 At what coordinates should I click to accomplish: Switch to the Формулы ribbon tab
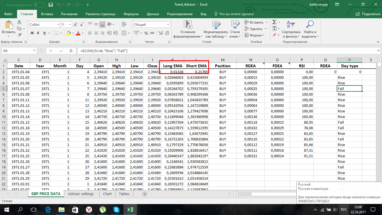(131, 14)
